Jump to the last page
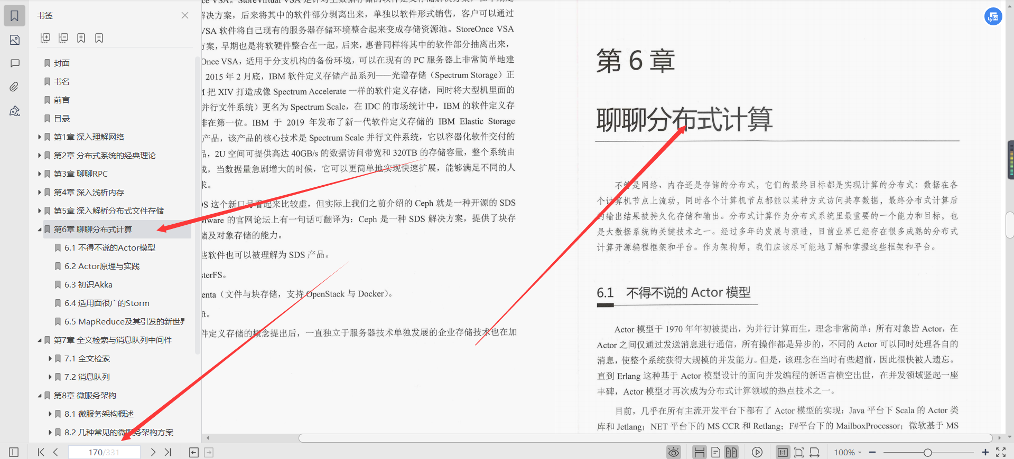Screen dimensions: 1014x459 click(x=168, y=452)
